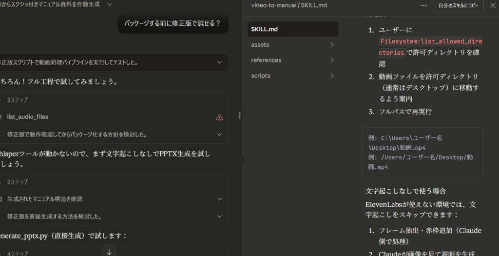Close the SKILL.md preview panel
This screenshot has width=499, height=256.
(x=492, y=5)
